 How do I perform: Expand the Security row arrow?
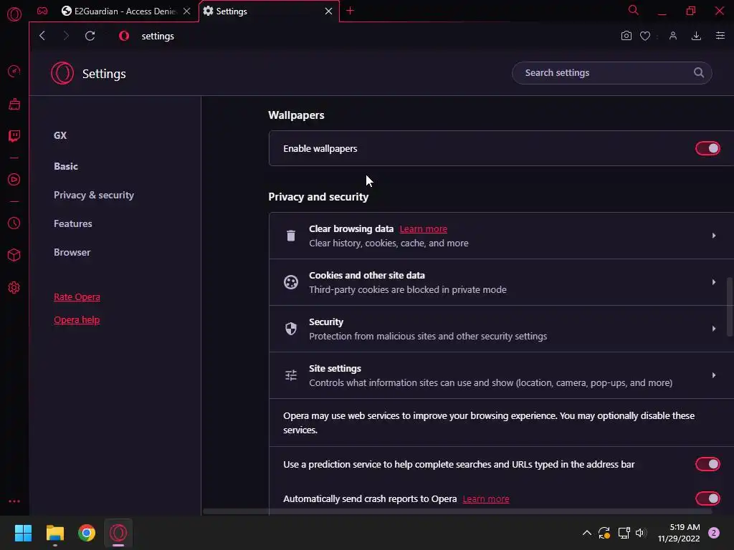pyautogui.click(x=714, y=329)
